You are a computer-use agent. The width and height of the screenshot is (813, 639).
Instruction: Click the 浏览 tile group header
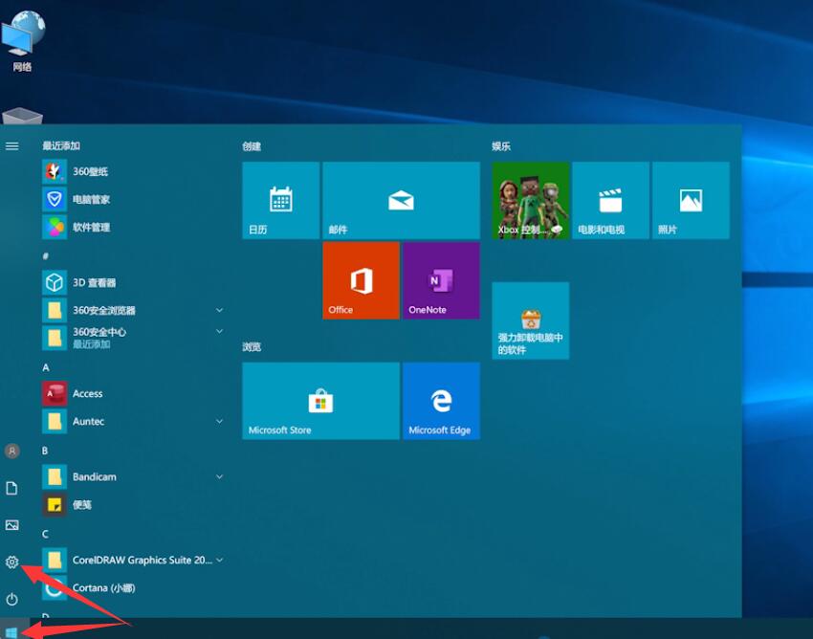click(x=252, y=347)
